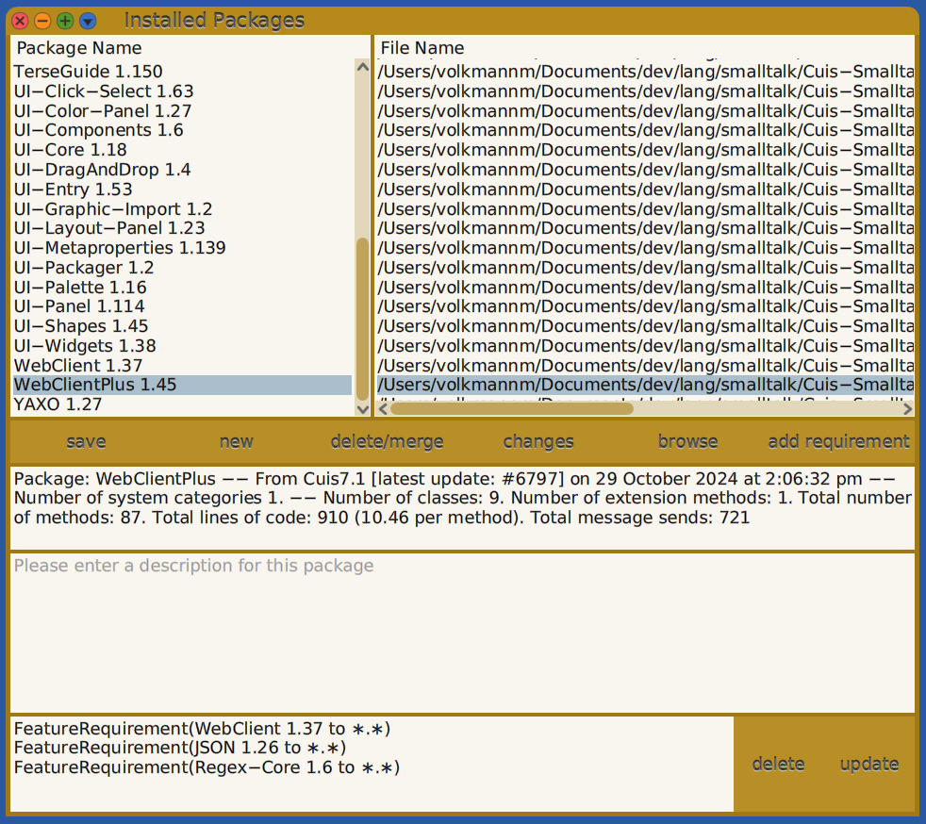The width and height of the screenshot is (926, 824).
Task: View changes for WebClientPlus
Action: [537, 440]
